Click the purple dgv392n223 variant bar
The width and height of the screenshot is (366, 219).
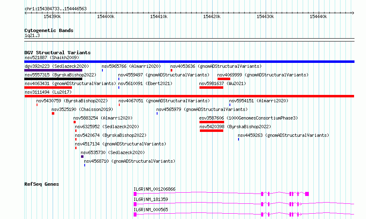click(x=53, y=70)
